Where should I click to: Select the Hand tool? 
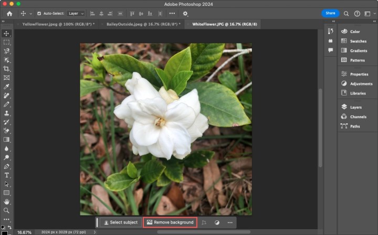[x=6, y=201]
